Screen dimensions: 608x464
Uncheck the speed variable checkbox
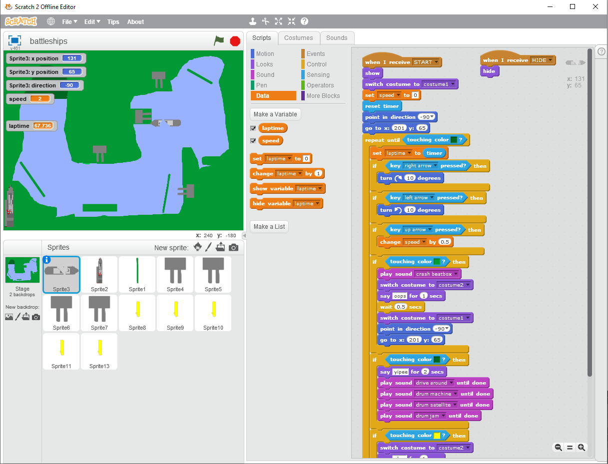point(253,141)
